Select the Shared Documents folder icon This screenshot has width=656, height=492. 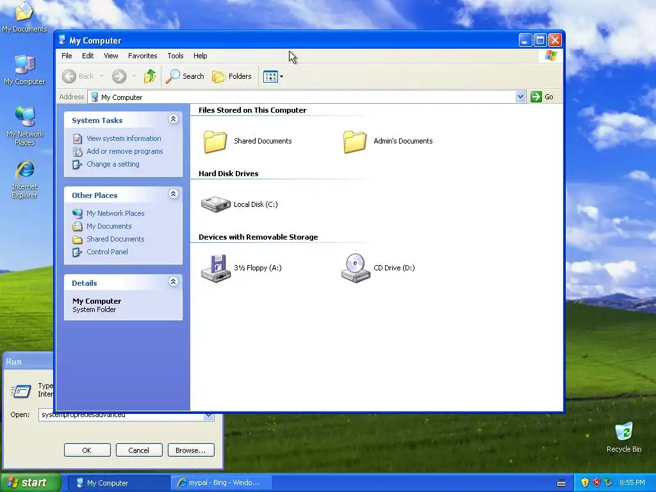pos(215,142)
